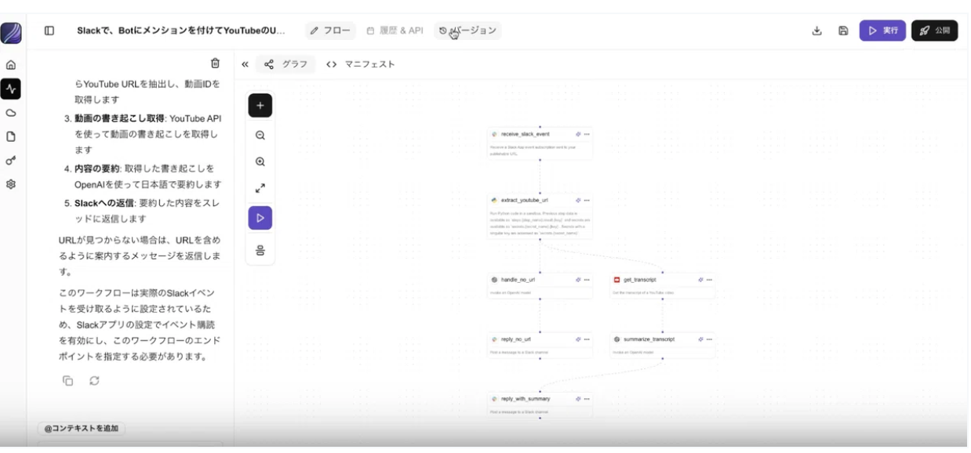The height and width of the screenshot is (453, 971).
Task: Open more options on get_transcript node
Action: click(709, 280)
